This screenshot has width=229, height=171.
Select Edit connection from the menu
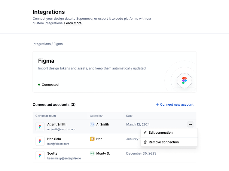coord(161,133)
